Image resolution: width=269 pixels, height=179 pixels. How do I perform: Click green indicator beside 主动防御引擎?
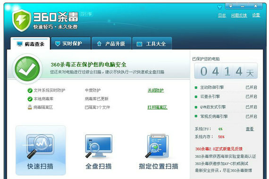pyautogui.click(x=196, y=88)
